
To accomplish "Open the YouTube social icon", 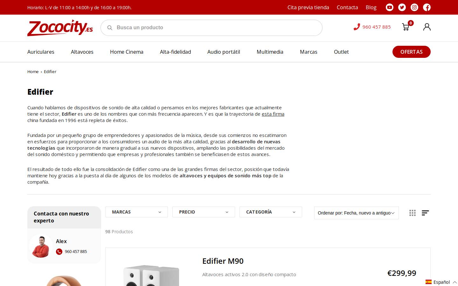I will (390, 7).
